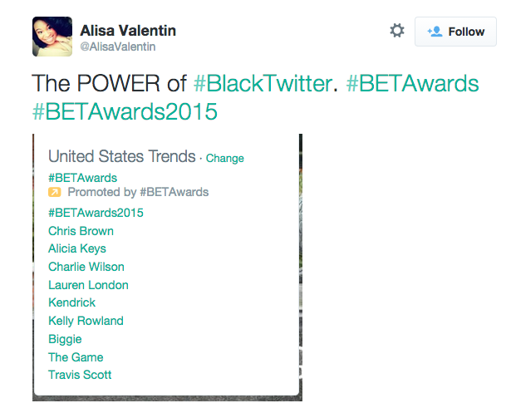Open the Biggie trend
This screenshot has width=506, height=403.
65,339
